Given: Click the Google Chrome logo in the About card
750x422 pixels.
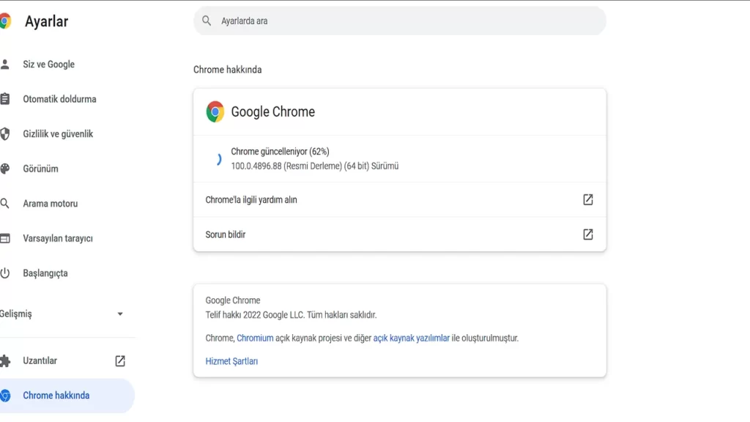Looking at the screenshot, I should click(x=215, y=112).
